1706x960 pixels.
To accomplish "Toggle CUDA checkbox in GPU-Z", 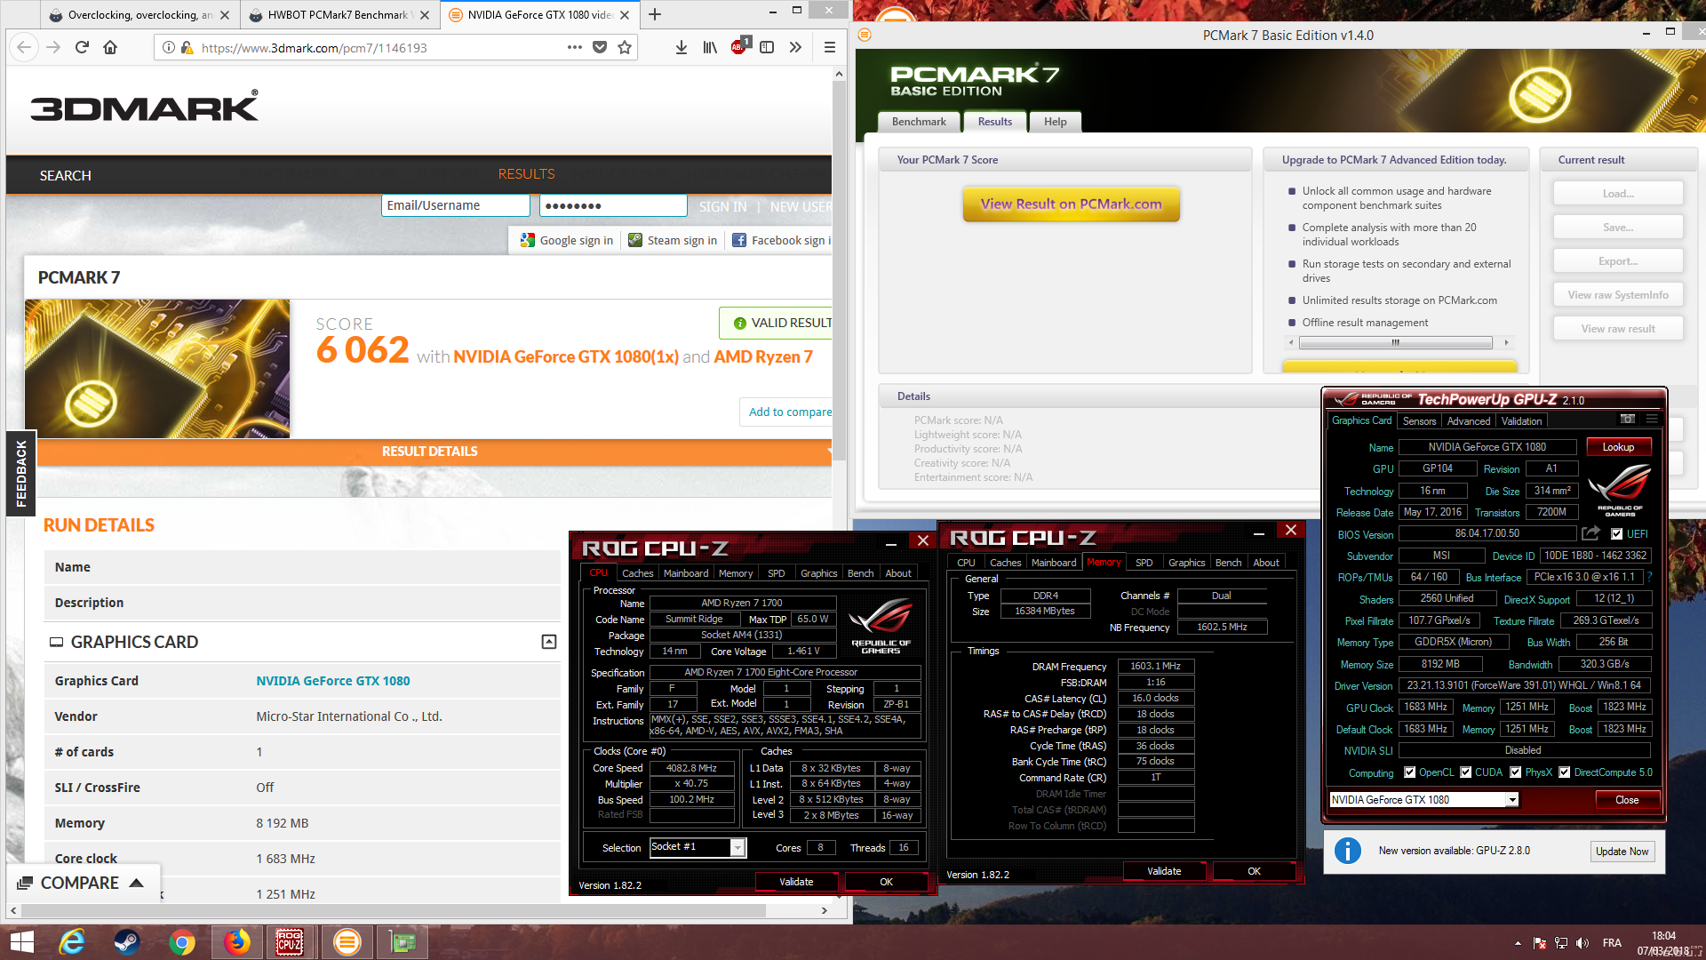I will (1466, 772).
